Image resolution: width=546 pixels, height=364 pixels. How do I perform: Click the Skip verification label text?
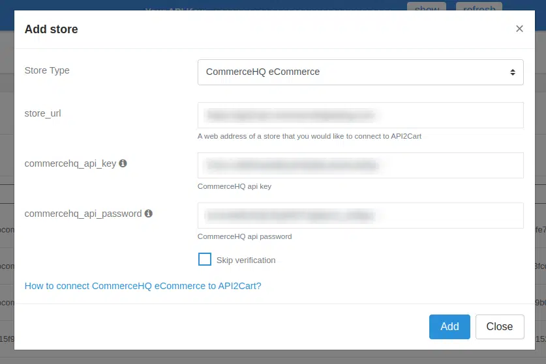click(246, 260)
